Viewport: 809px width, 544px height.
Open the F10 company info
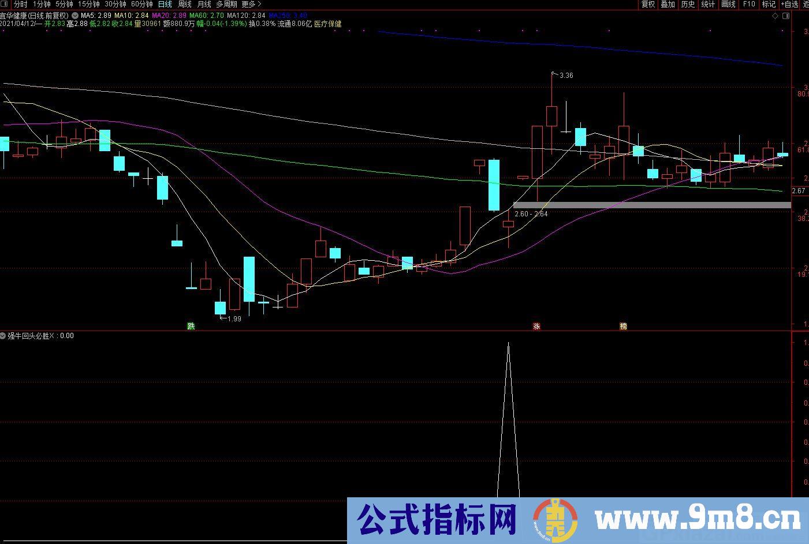[x=748, y=4]
